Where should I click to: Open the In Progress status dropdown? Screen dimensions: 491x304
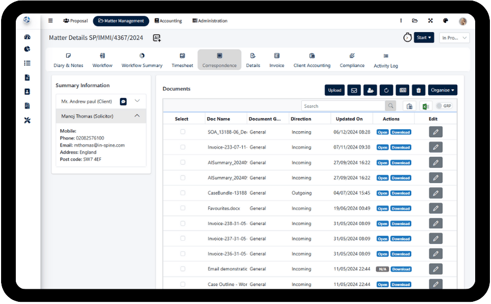pos(454,38)
